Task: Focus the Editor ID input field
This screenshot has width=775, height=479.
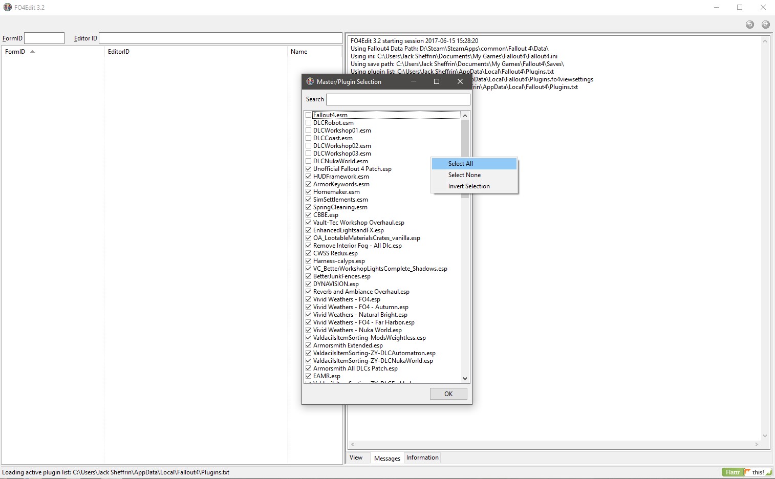Action: tap(221, 38)
